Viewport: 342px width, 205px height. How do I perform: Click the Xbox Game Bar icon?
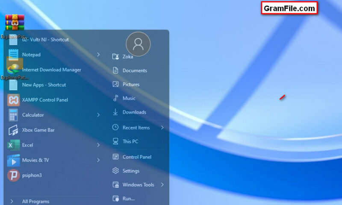pyautogui.click(x=13, y=130)
